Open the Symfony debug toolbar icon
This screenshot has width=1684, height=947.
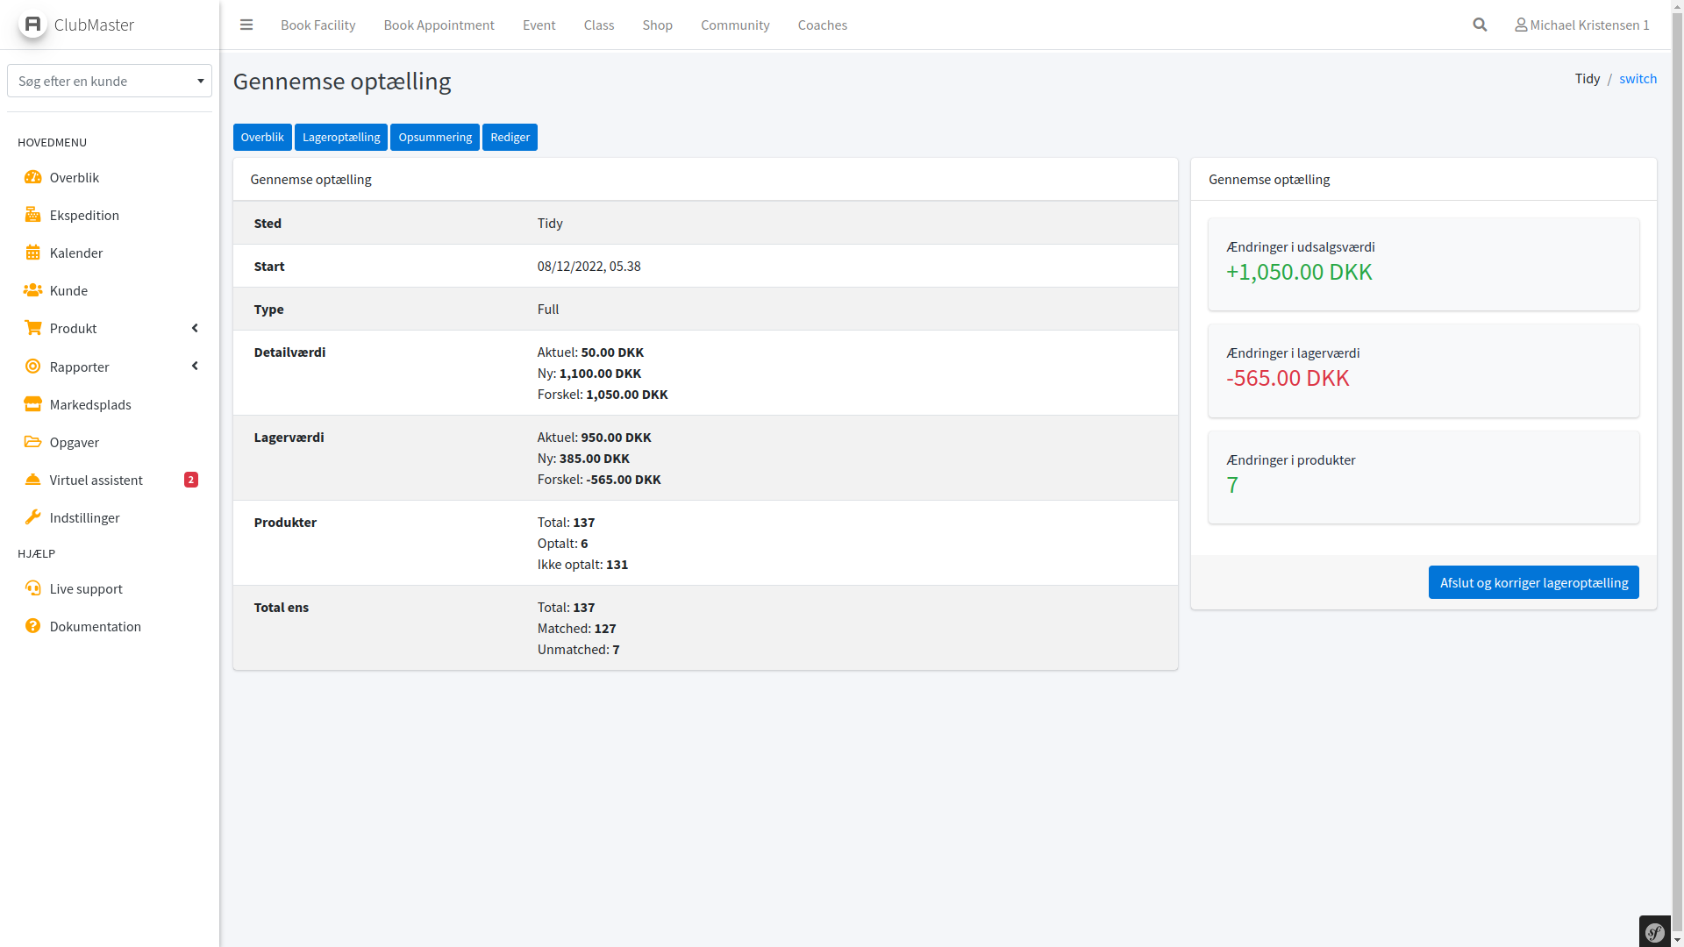(x=1654, y=932)
